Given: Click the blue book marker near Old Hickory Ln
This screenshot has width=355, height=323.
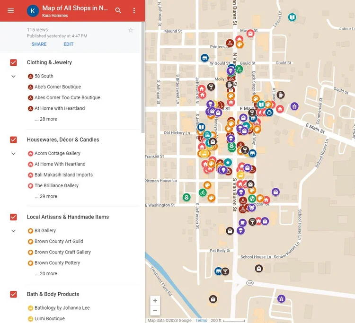Looking at the screenshot, I should click(x=201, y=127).
